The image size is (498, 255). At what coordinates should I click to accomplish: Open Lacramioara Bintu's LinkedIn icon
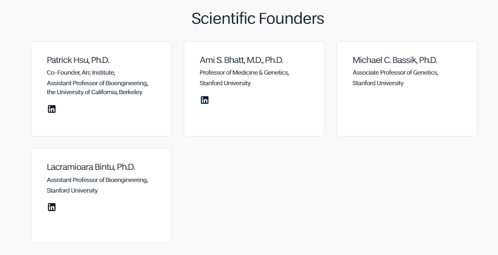point(51,207)
